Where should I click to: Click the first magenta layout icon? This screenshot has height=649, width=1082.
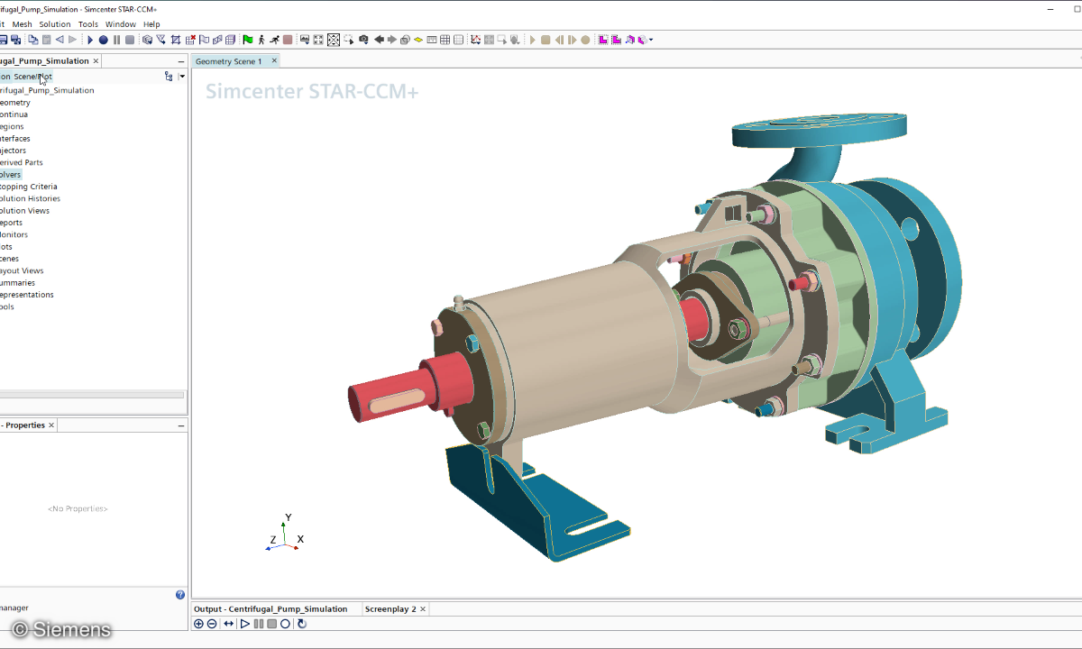(603, 40)
